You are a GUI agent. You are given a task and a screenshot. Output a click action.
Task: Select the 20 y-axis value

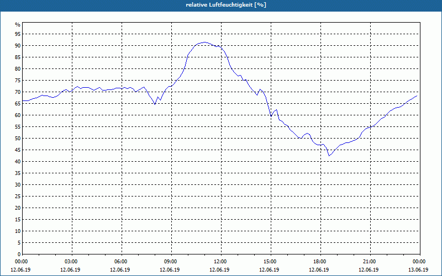[x=18, y=208]
